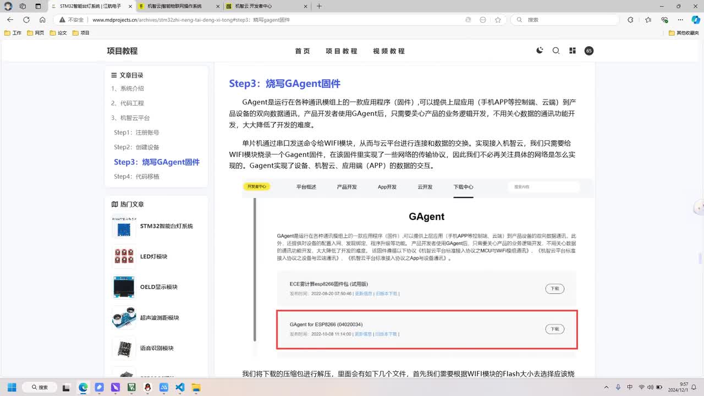Click the browser 搜索 box in toolbar
The height and width of the screenshot is (396, 704).
click(x=565, y=19)
